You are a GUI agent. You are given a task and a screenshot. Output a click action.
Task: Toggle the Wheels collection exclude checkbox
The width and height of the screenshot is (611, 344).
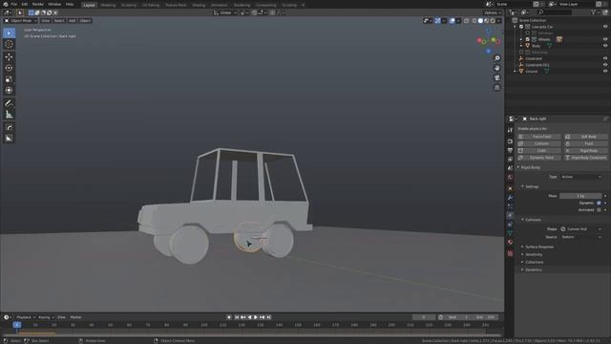point(528,39)
